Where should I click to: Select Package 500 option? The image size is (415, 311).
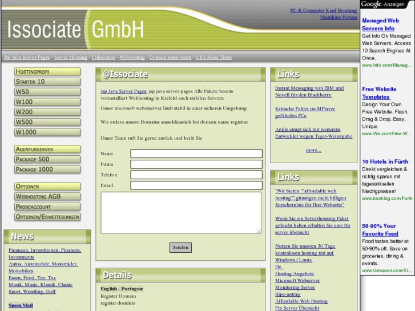tap(47, 159)
